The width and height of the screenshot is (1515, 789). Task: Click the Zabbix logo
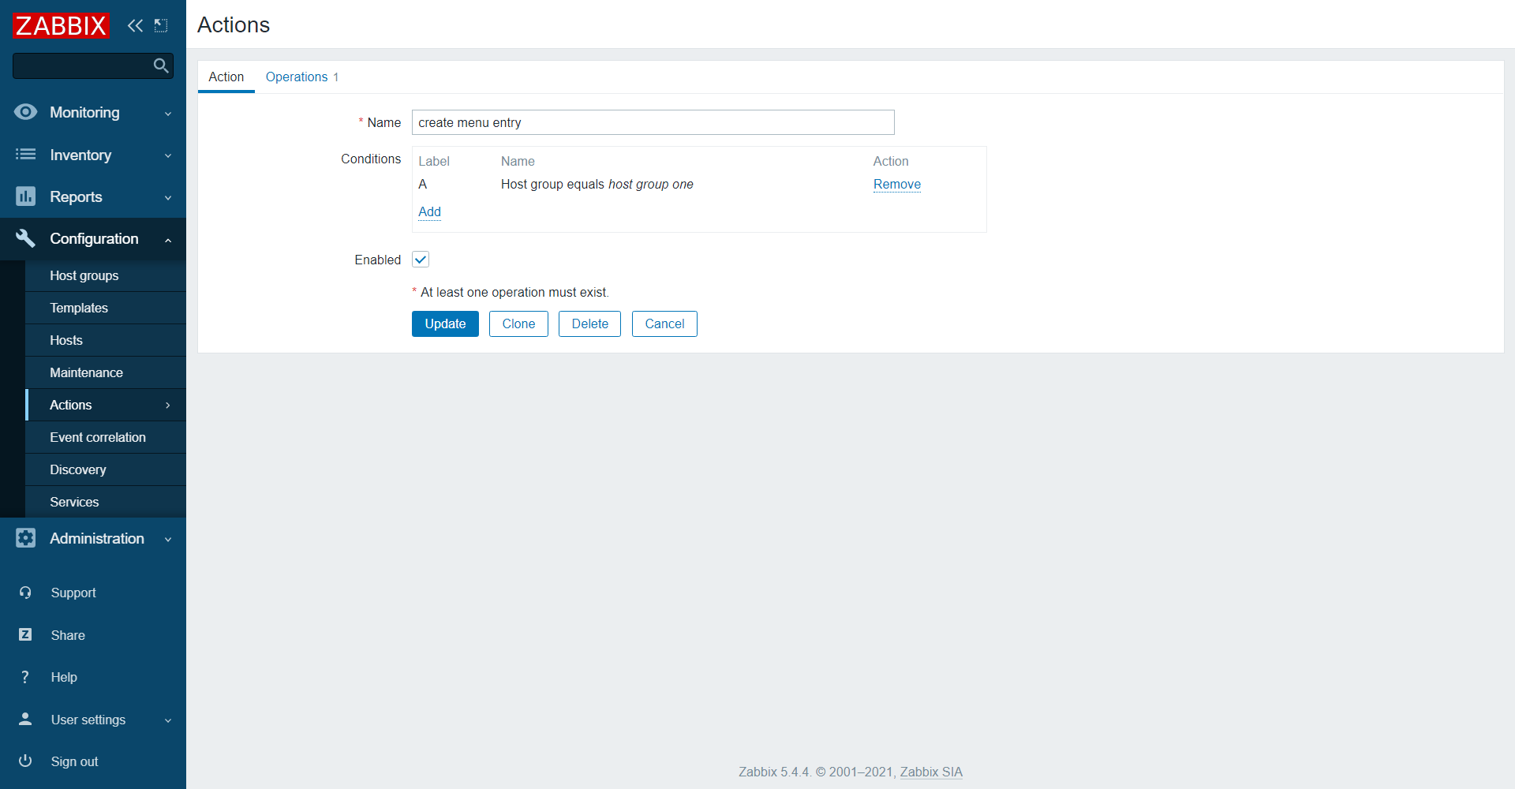tap(61, 26)
